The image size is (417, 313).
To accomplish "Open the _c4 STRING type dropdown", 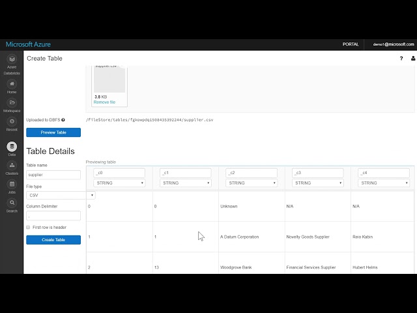I will (x=384, y=183).
